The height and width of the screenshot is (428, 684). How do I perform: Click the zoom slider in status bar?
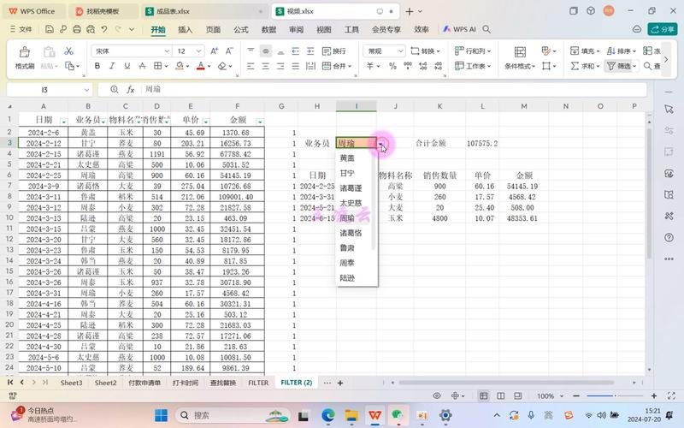[615, 395]
